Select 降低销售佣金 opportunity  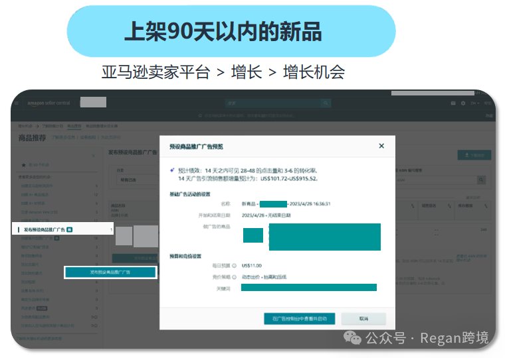(x=32, y=256)
